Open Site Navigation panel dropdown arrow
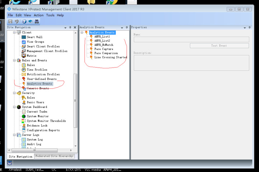 click(65, 27)
